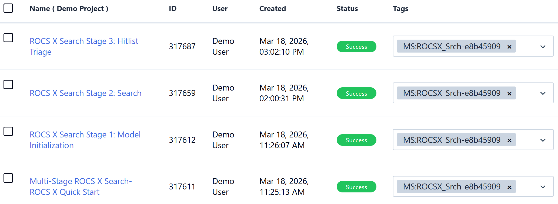This screenshot has width=558, height=204.
Task: Tick checkbox for ROCS X Quick Start job
Action: pos(8,178)
